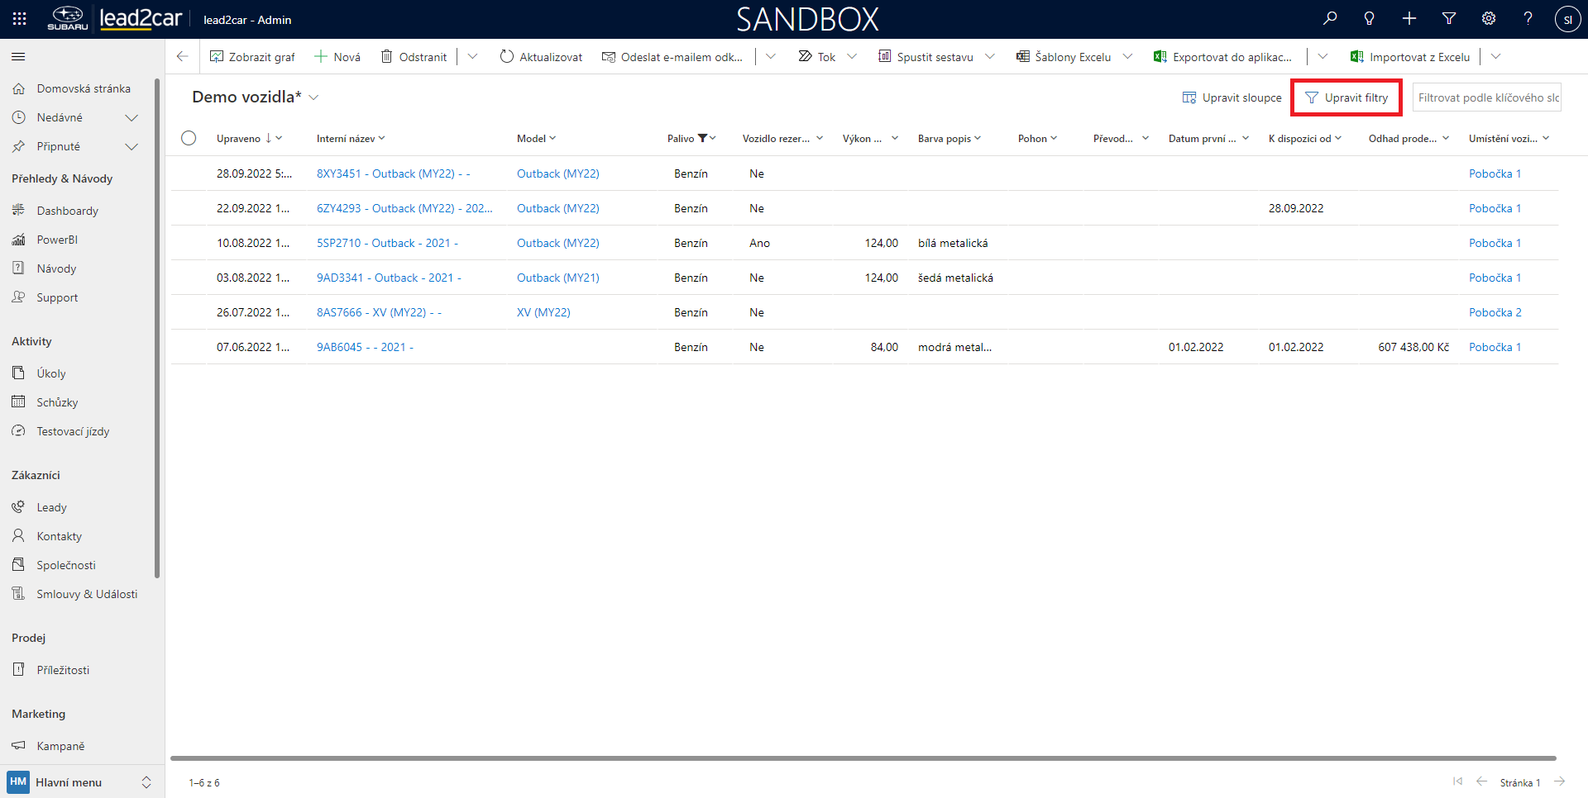Open the settings gear icon
Viewport: 1588px width, 798px height.
tap(1489, 19)
